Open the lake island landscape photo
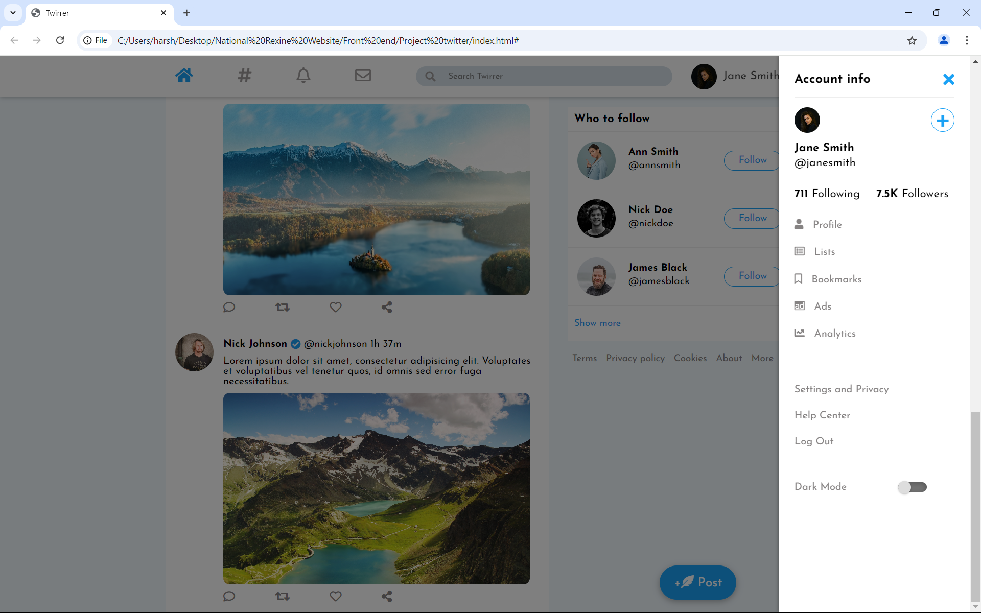This screenshot has height=613, width=981. (x=377, y=199)
